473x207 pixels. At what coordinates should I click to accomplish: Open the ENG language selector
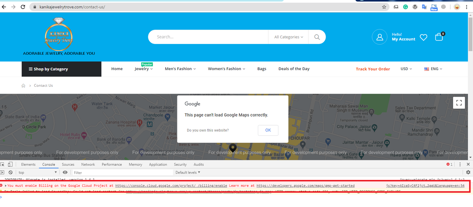tap(433, 69)
